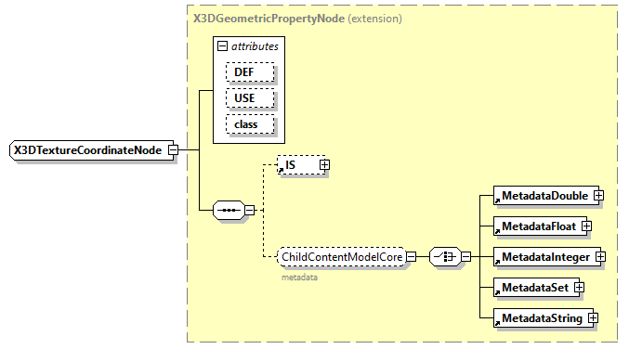Collapse the X3DTextureCoordinateNode element

[174, 149]
